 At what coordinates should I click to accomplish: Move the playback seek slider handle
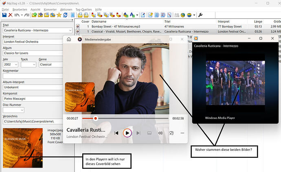pos(96,118)
